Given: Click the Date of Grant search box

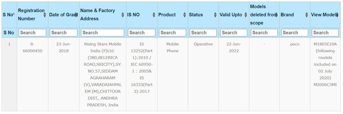Looking at the screenshot, I should tap(64, 33).
